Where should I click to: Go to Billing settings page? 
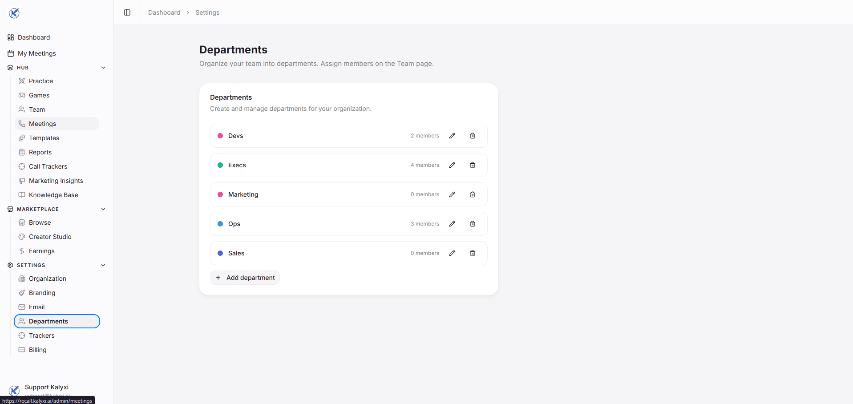tap(38, 350)
